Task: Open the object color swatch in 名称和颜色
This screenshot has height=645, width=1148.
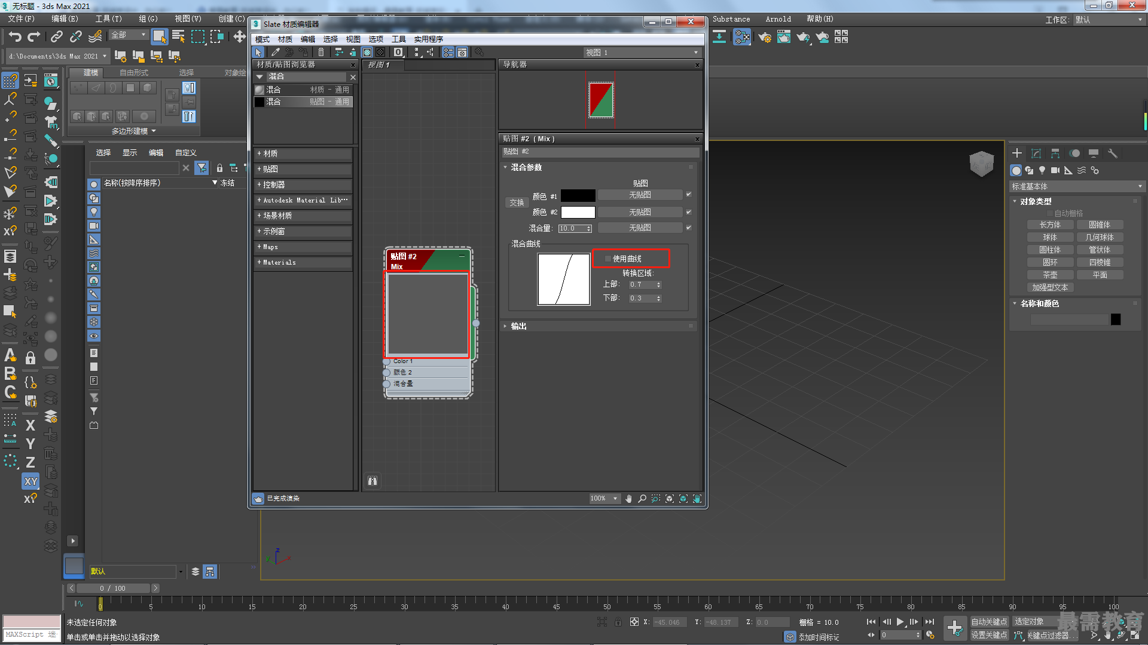Action: [x=1116, y=320]
